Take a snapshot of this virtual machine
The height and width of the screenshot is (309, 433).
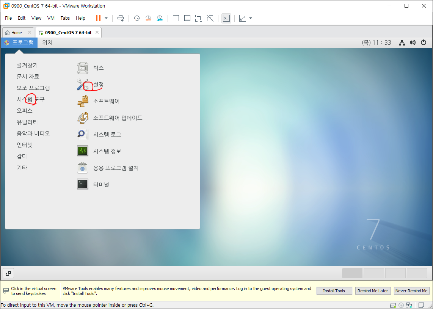pyautogui.click(x=137, y=18)
